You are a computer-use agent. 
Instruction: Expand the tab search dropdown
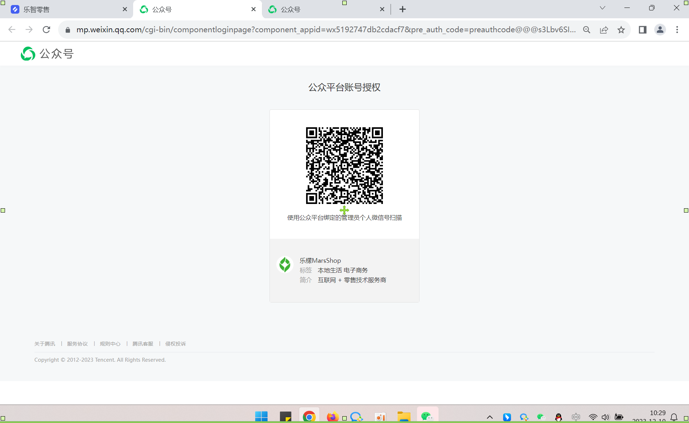[x=603, y=8]
